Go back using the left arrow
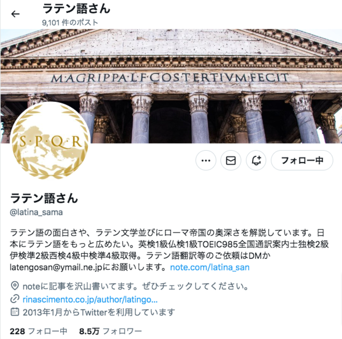 15,14
